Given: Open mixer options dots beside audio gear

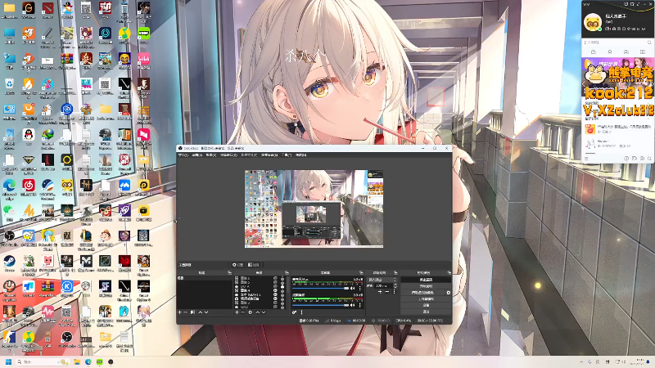Looking at the screenshot, I should (301, 312).
